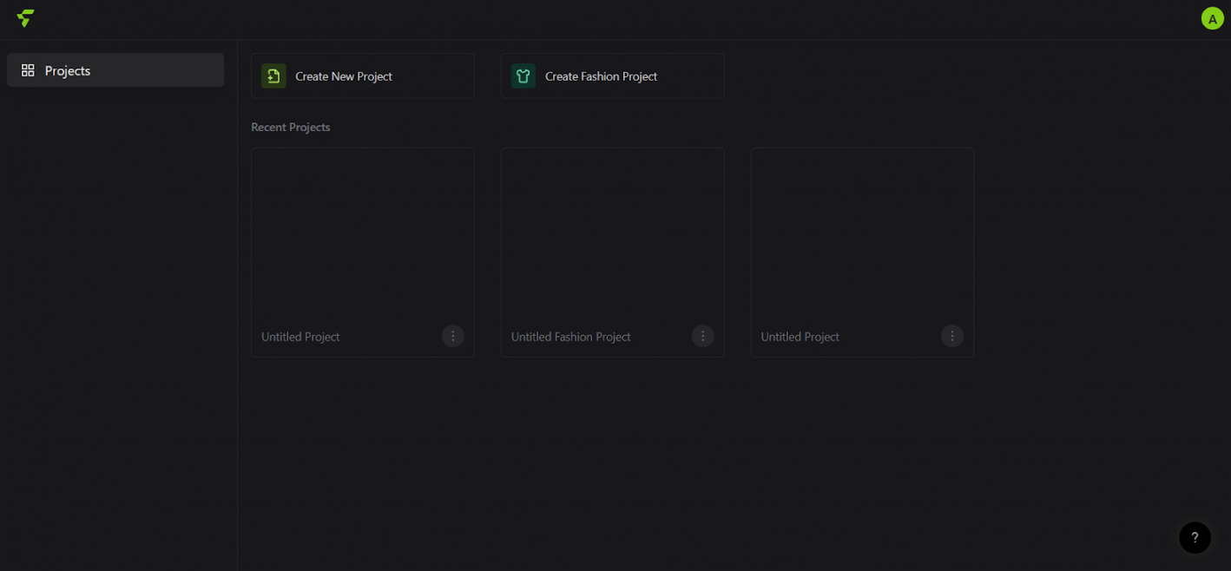The height and width of the screenshot is (571, 1231).
Task: Open three-dot menu of the leftmost Untitled Project
Action: point(452,336)
